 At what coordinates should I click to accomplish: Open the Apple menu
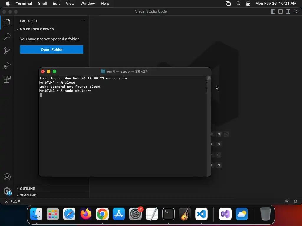[8, 4]
